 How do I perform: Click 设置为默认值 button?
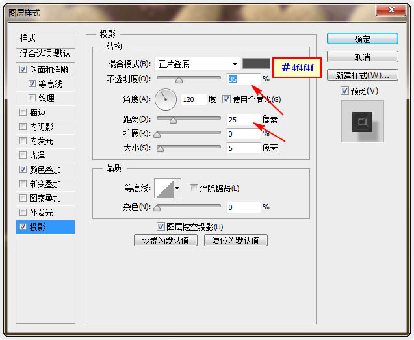(x=166, y=241)
